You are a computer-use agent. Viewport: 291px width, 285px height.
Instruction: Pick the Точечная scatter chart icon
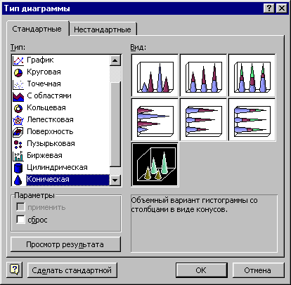[18, 84]
